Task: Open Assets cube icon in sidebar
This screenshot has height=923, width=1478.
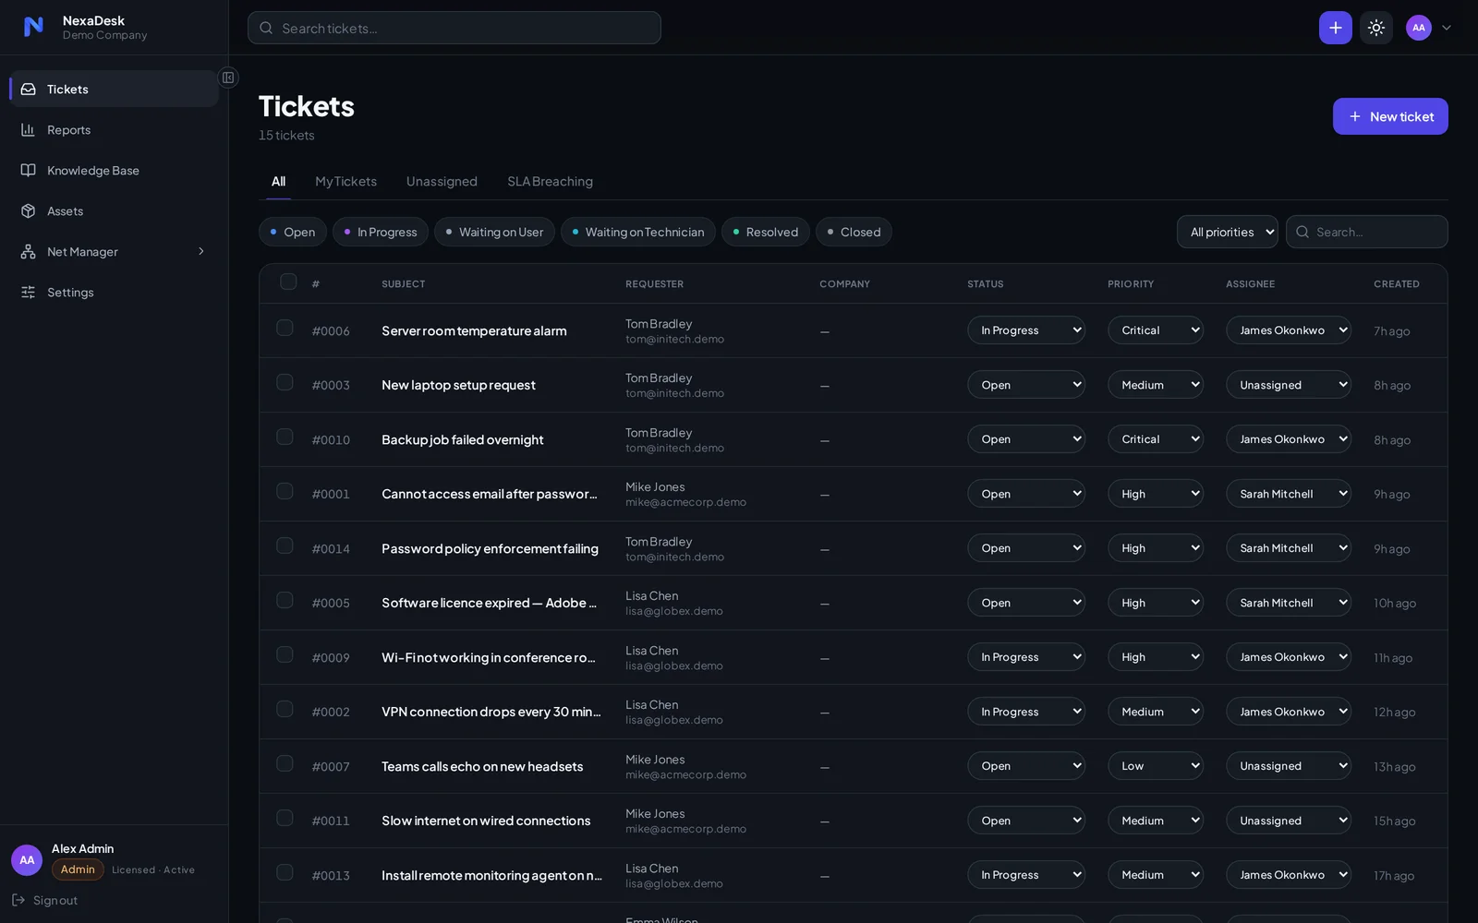Action: pos(29,211)
